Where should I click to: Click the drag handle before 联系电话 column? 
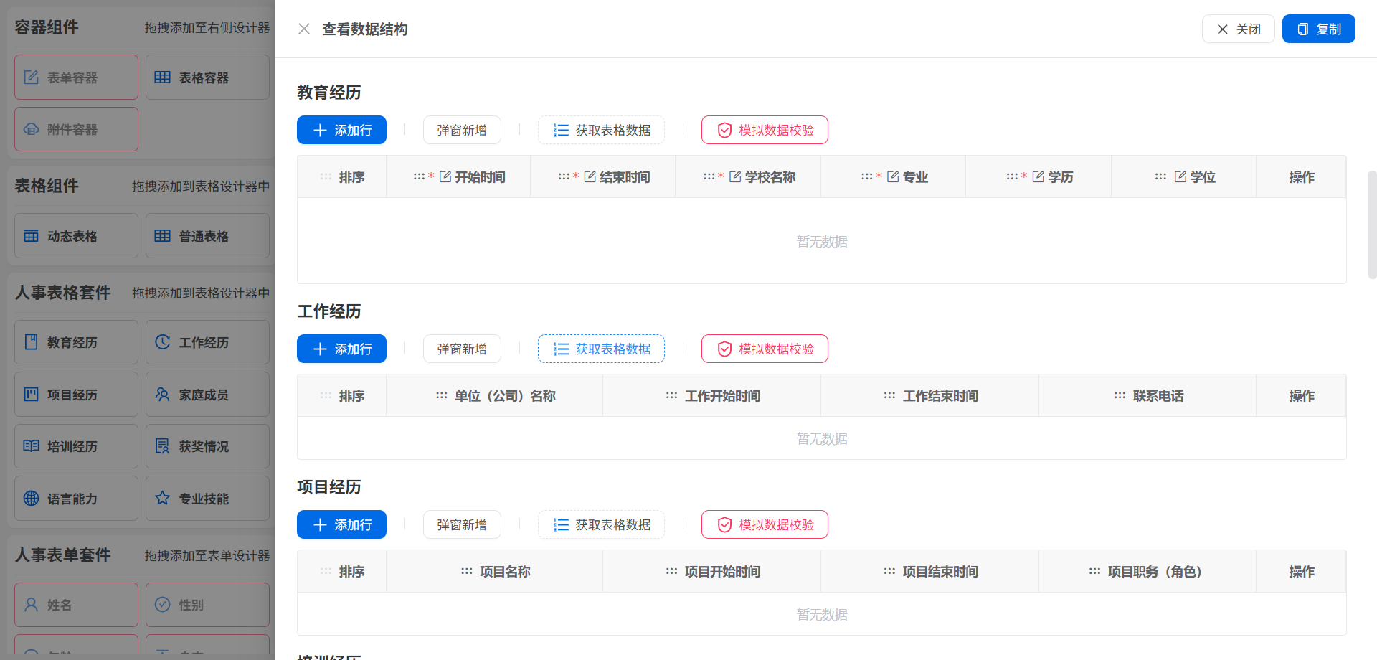[x=1120, y=395]
